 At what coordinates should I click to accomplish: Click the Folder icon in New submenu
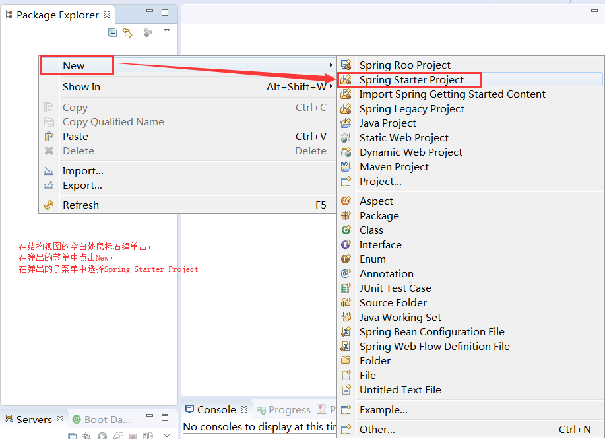click(346, 361)
